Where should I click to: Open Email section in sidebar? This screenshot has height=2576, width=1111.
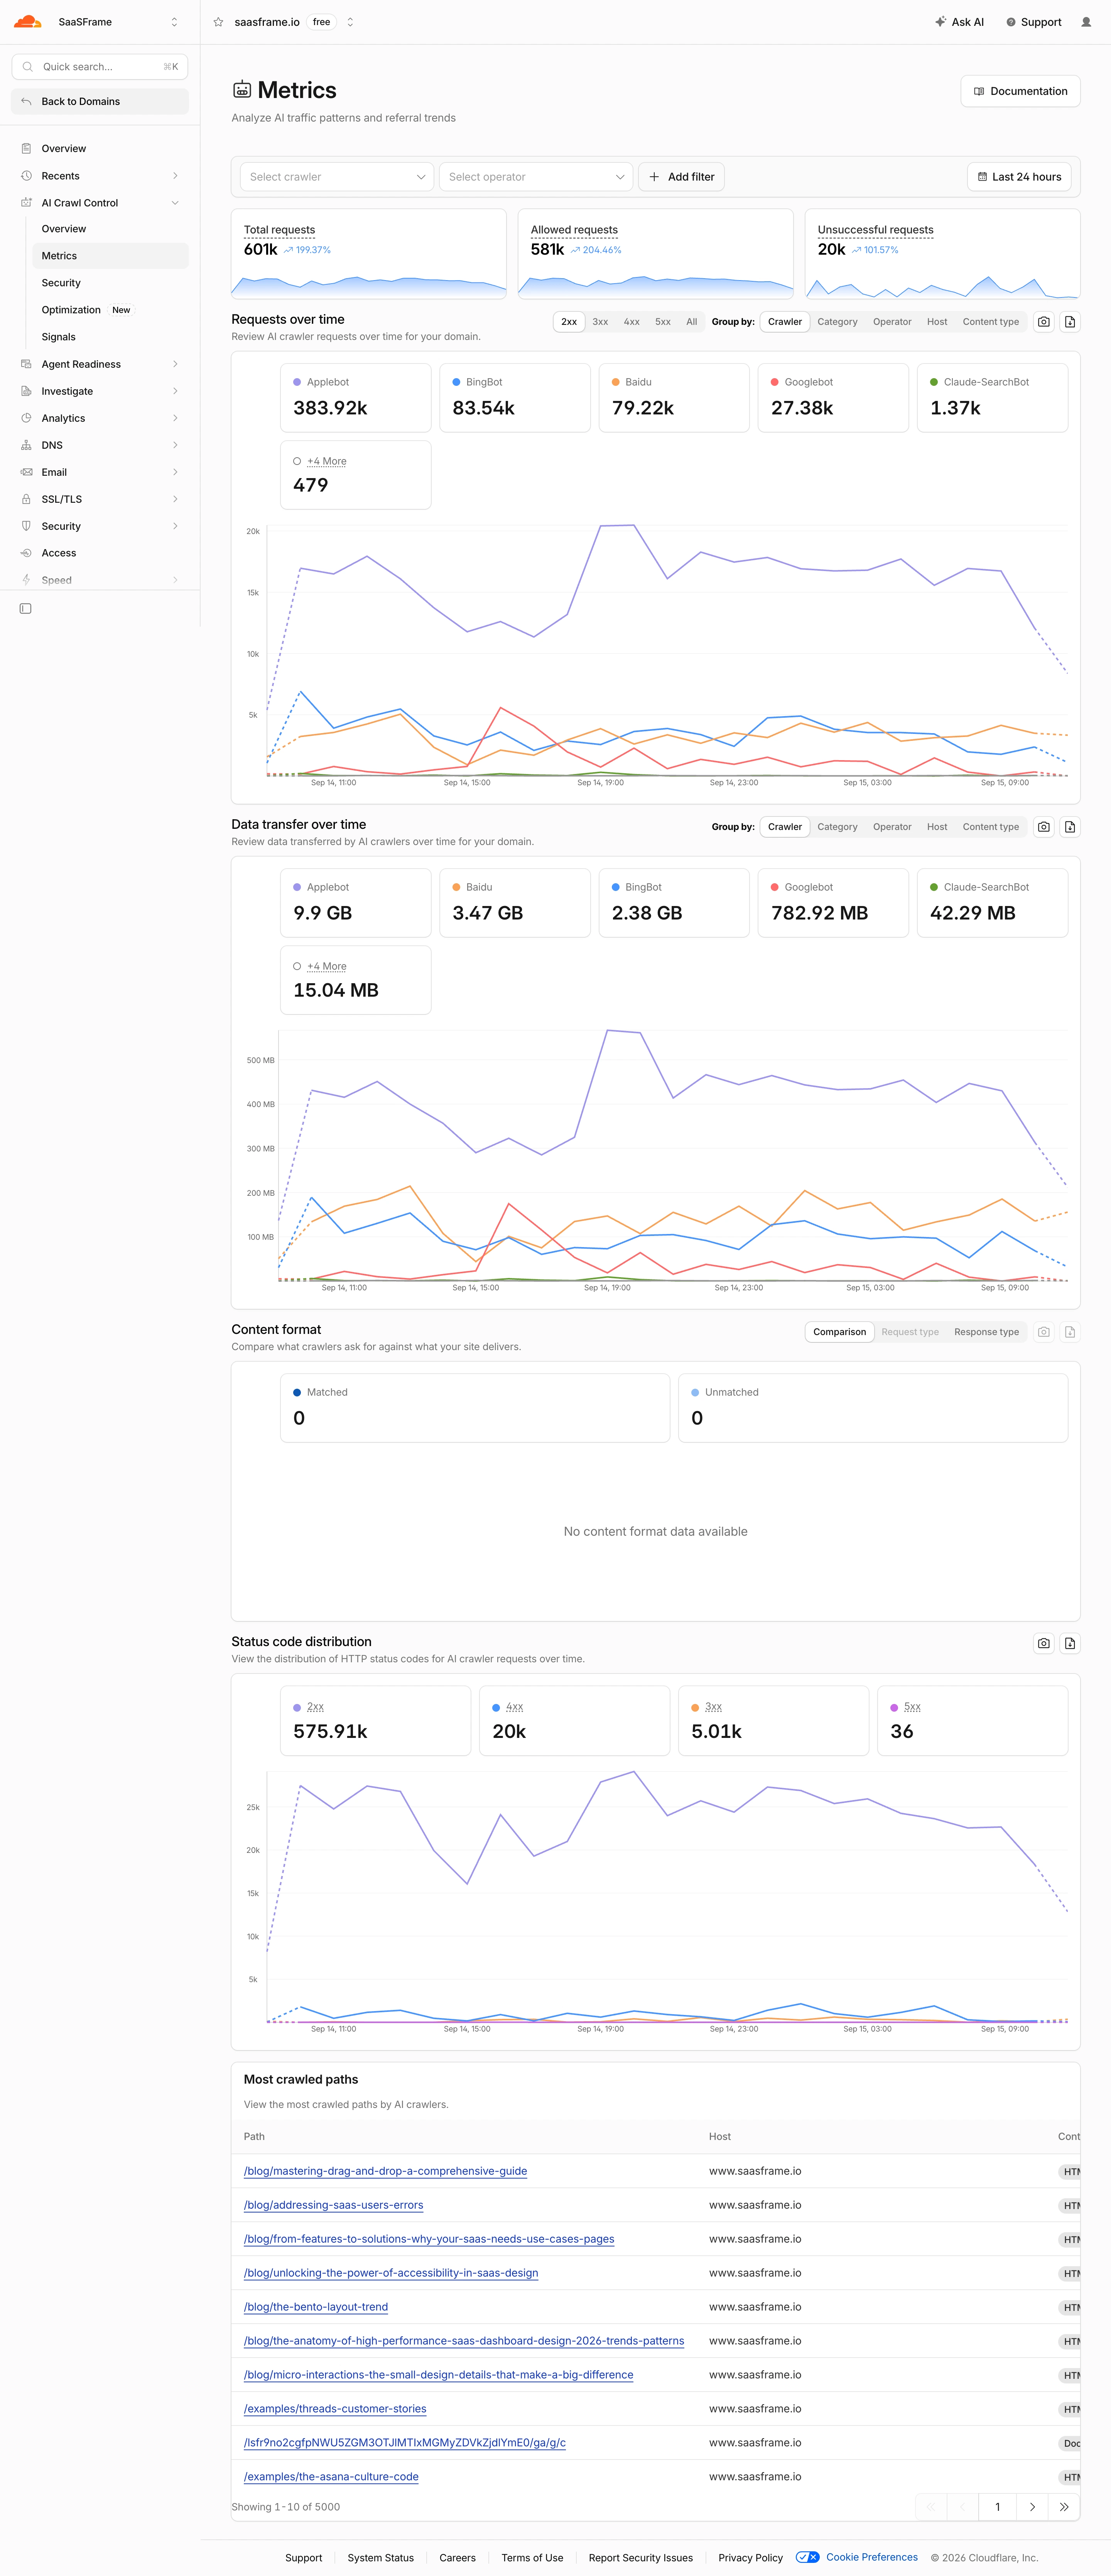coord(99,472)
